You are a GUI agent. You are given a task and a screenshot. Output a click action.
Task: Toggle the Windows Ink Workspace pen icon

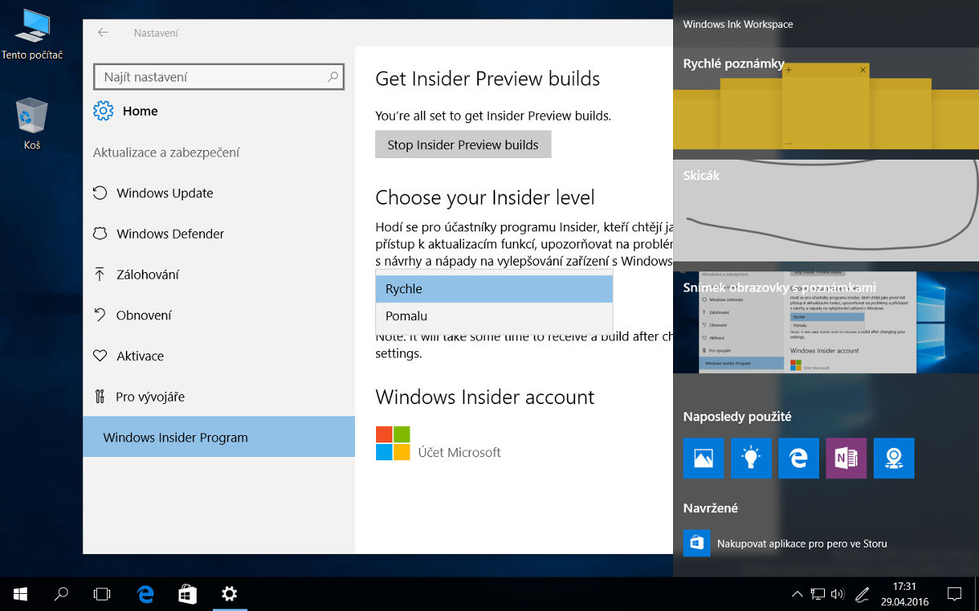pyautogui.click(x=863, y=594)
